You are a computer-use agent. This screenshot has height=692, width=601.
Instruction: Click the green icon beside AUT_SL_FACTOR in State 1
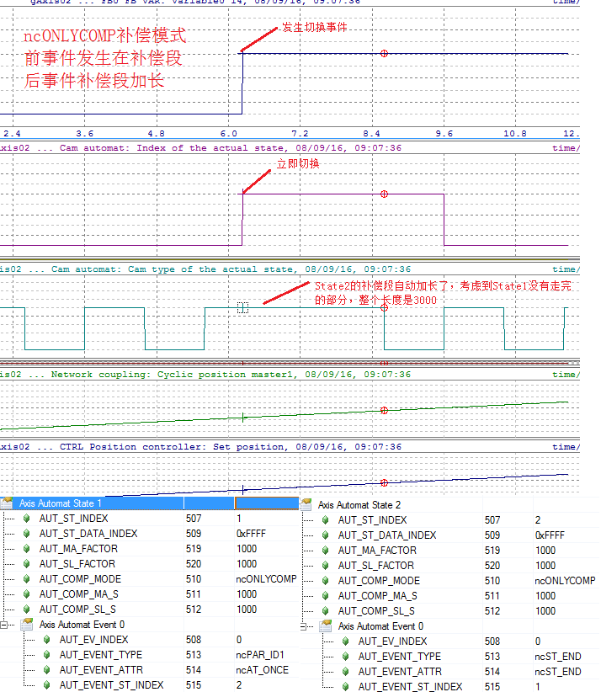[26, 563]
